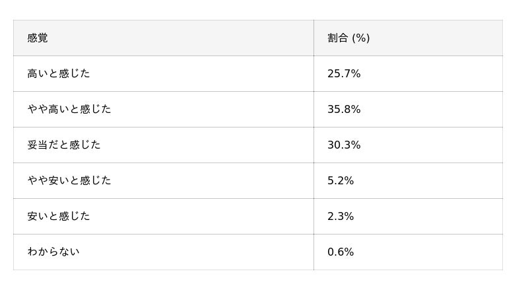Click the 感覚 column header

(38, 38)
